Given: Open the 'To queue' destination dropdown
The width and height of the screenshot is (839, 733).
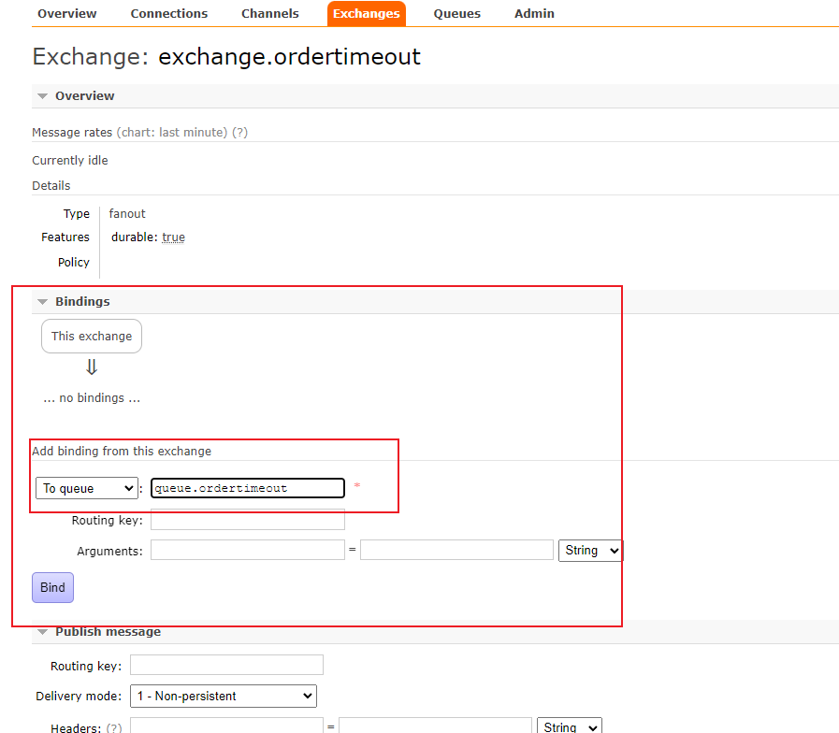Looking at the screenshot, I should (87, 488).
